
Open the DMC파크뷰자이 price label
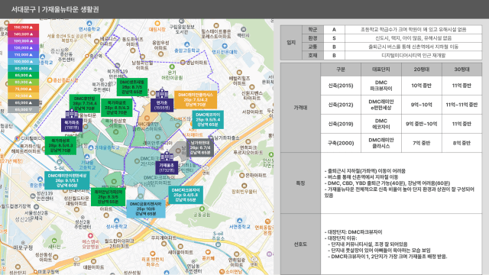click(186, 195)
